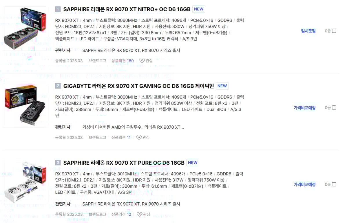
Task: Click '두께: 61.6mm' spec text
Action: 154,186
